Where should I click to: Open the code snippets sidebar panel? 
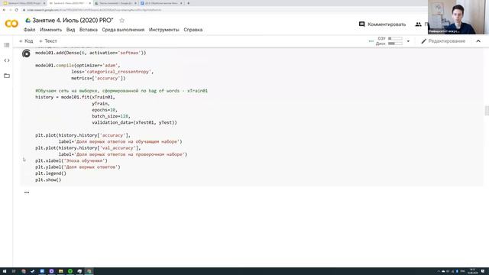pos(7,60)
